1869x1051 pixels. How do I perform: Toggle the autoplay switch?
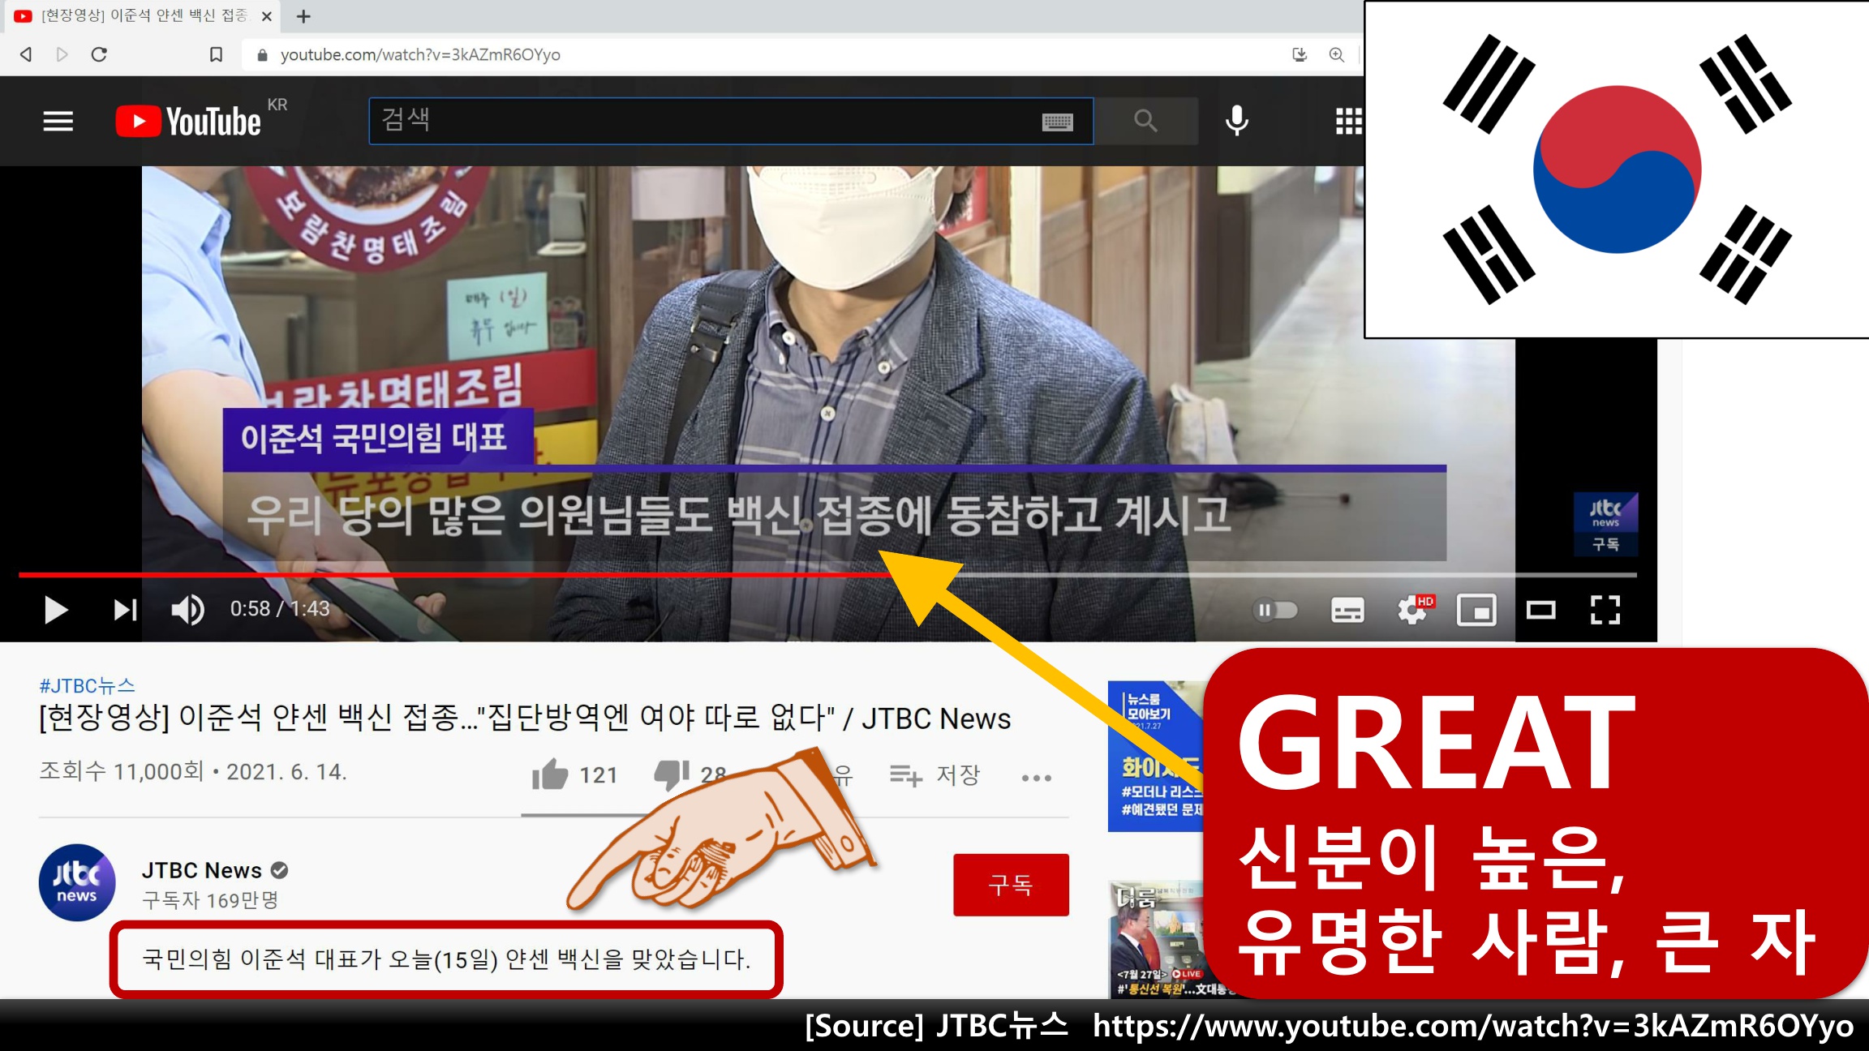tap(1275, 610)
